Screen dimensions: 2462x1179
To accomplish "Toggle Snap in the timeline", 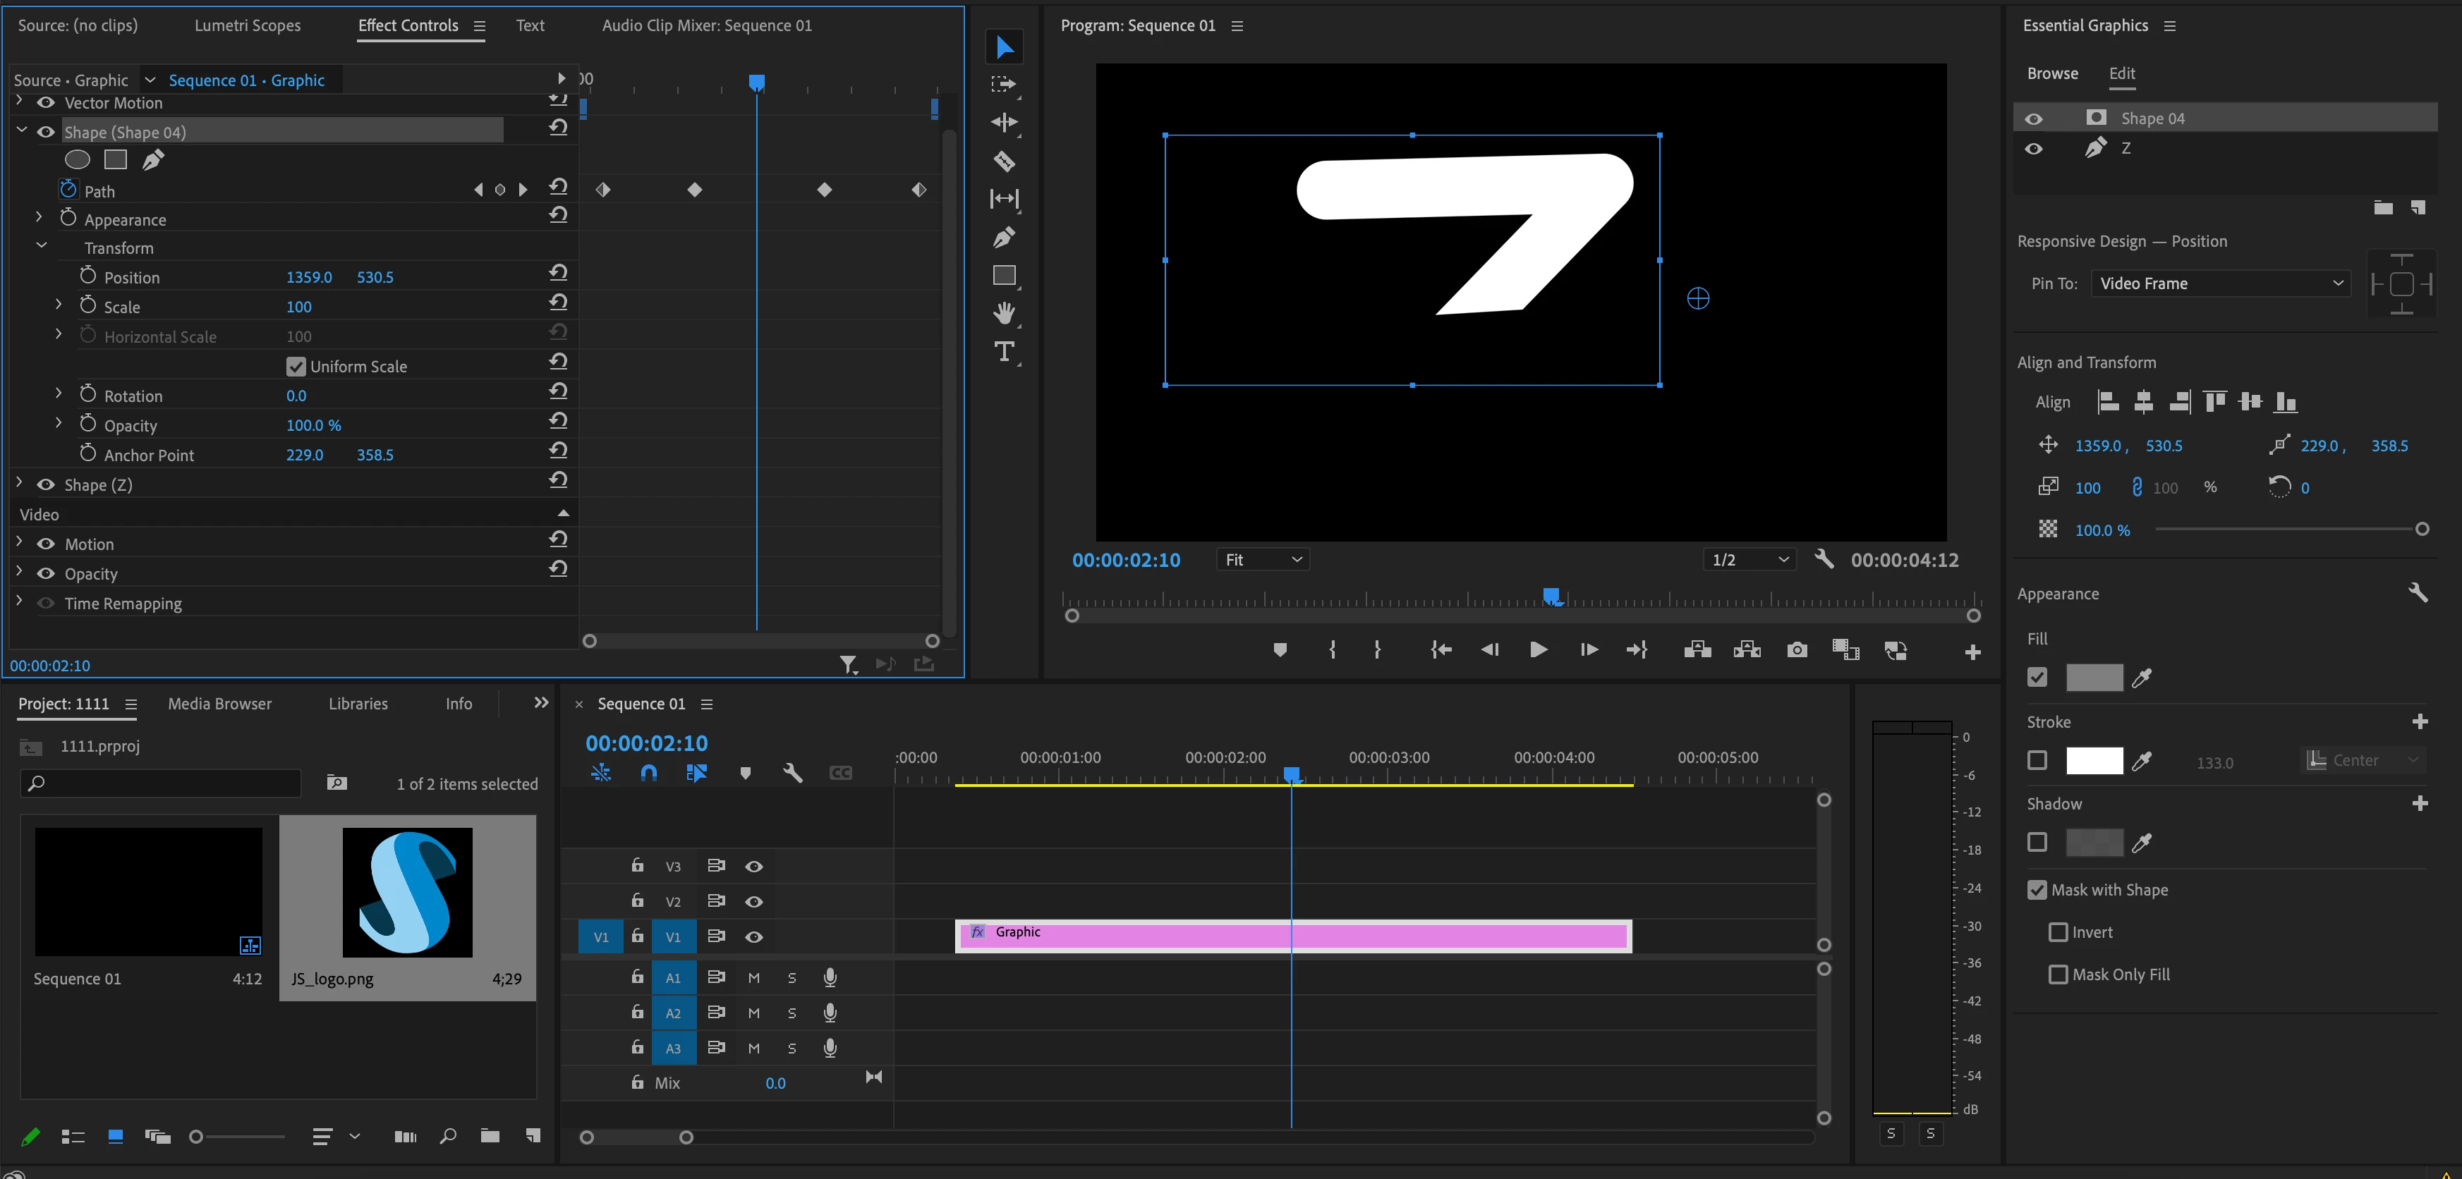I will pos(648,772).
